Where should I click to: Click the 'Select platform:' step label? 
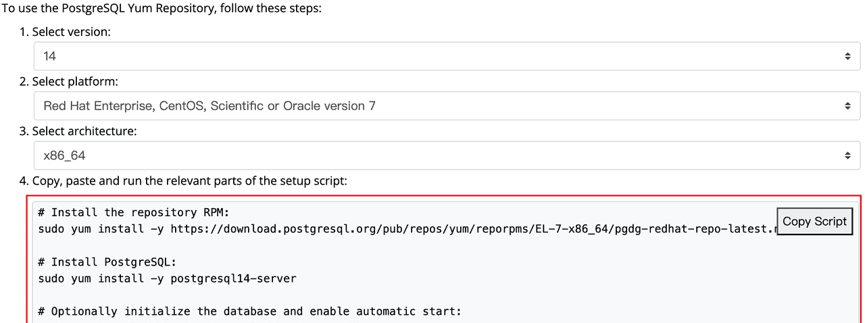pos(74,82)
